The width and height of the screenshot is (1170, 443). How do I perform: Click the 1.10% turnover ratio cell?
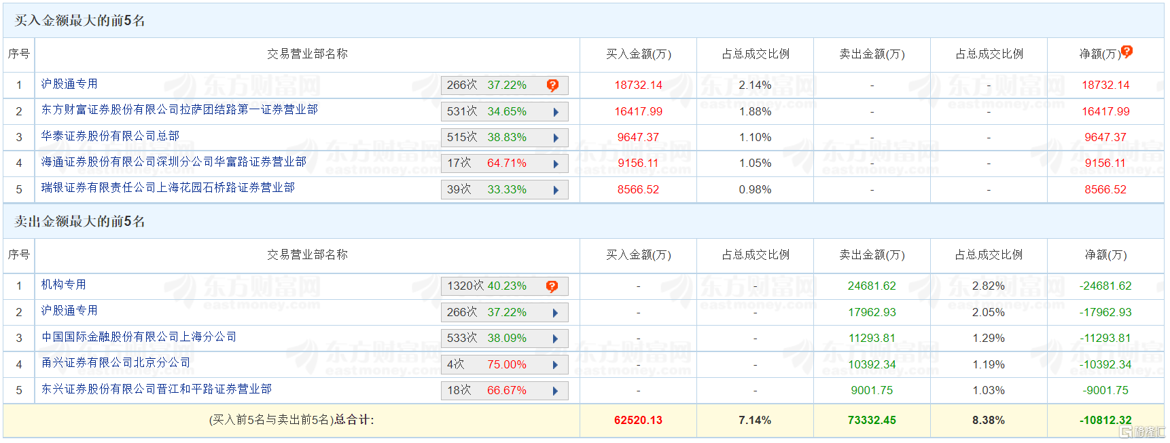point(756,137)
